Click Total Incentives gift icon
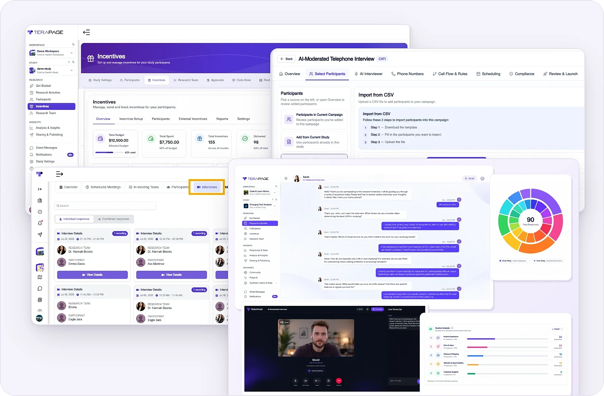The width and height of the screenshot is (604, 396). pos(200,139)
